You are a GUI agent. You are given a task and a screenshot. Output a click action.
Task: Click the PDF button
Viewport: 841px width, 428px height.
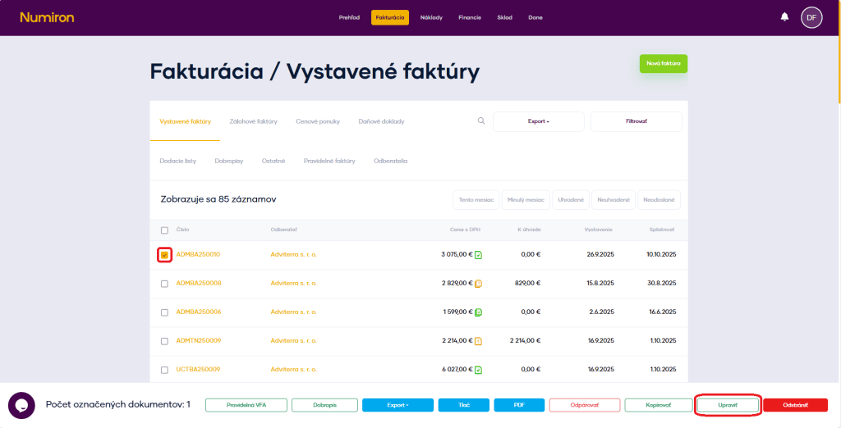point(519,406)
